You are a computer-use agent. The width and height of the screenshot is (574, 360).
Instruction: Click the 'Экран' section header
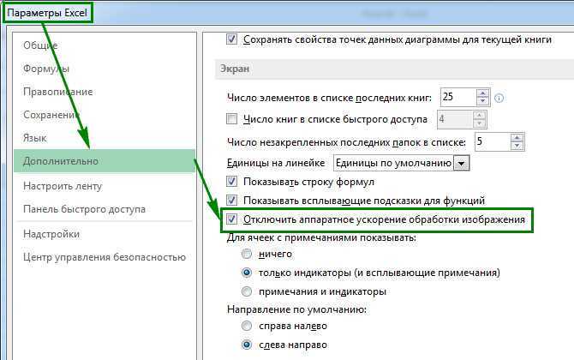[235, 69]
